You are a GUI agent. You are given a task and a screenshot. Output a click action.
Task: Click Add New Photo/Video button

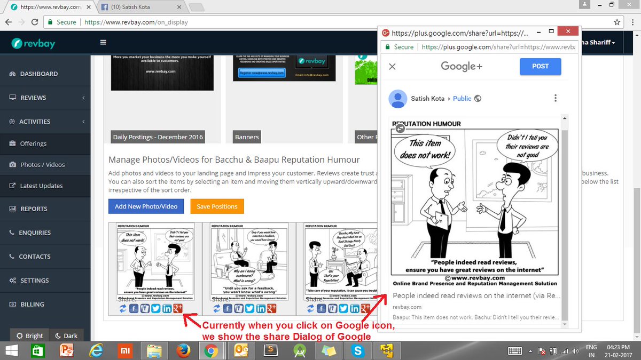146,206
